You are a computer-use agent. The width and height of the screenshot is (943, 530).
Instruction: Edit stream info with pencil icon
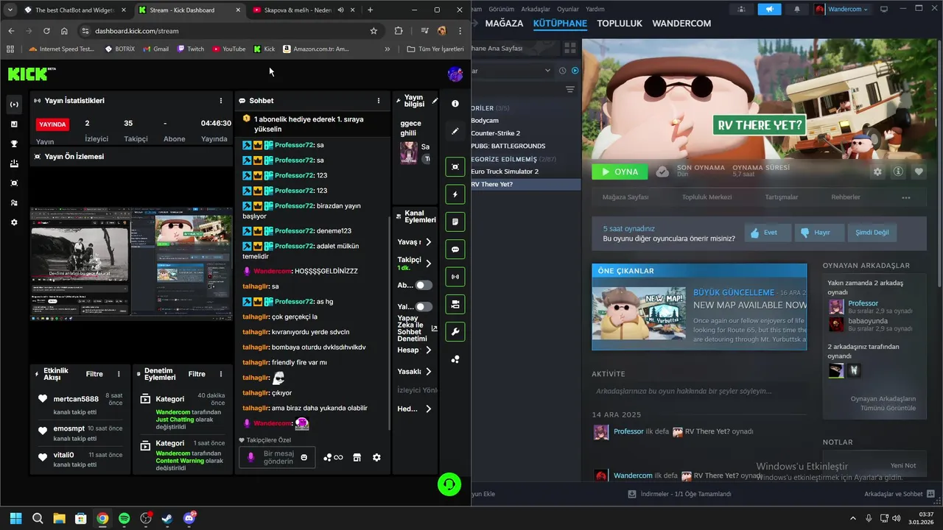435,101
